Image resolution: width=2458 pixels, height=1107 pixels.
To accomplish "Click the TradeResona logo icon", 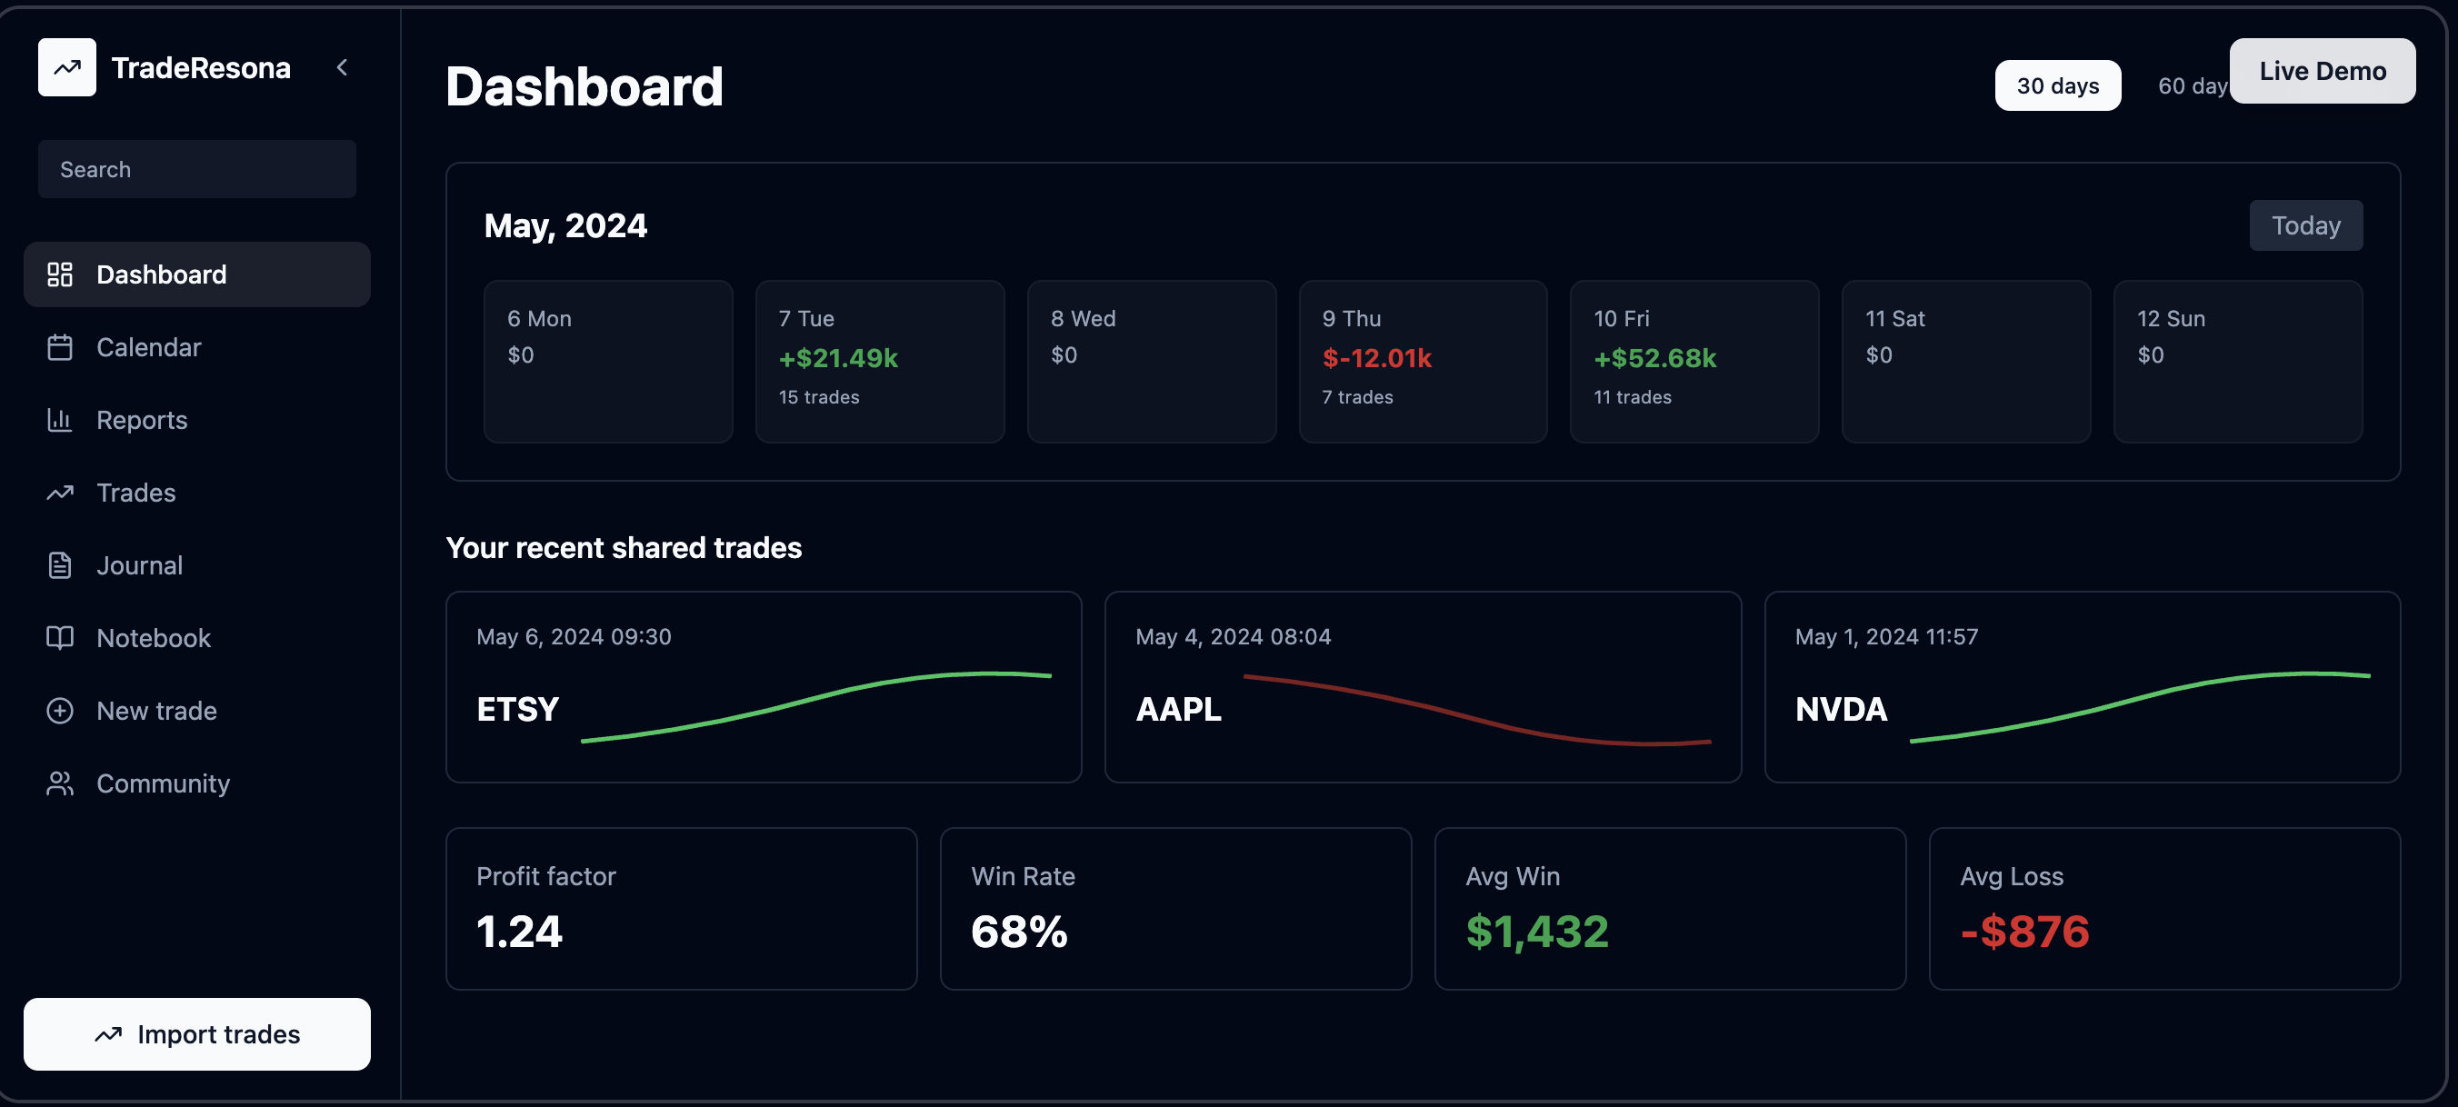I will [x=66, y=67].
